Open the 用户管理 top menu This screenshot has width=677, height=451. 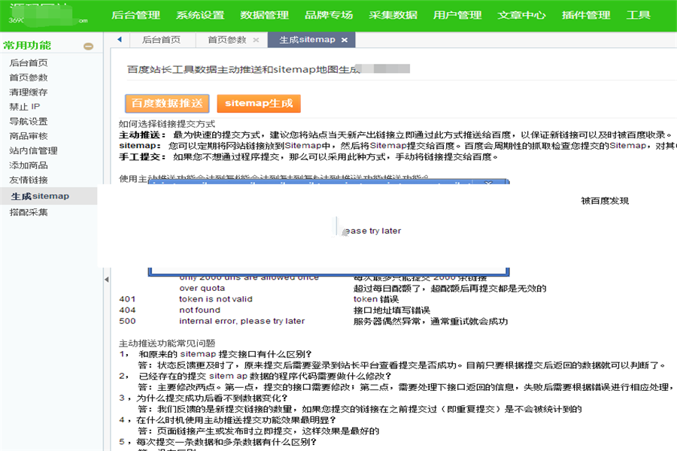[x=457, y=15]
